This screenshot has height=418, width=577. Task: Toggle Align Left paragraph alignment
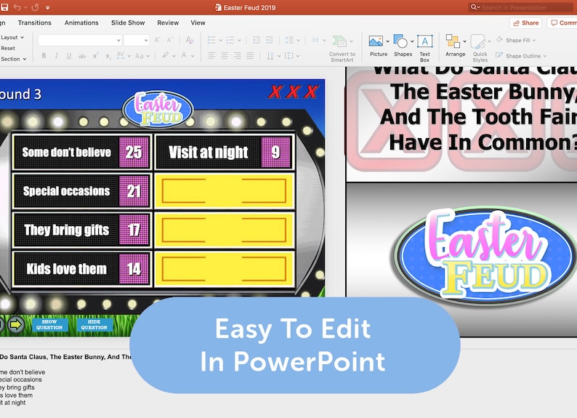click(211, 56)
